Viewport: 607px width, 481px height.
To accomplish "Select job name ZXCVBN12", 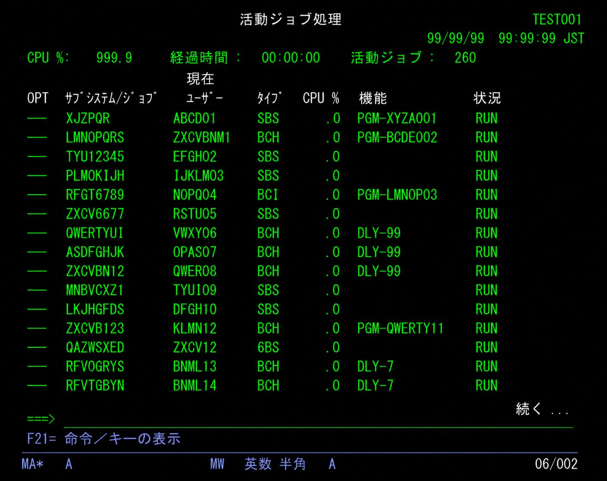I will tap(95, 271).
